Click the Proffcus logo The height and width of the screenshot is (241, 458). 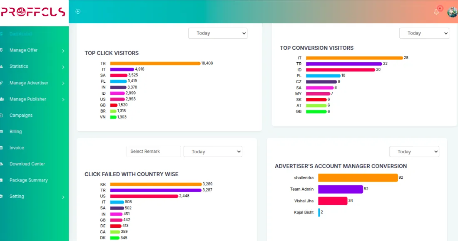(33, 12)
